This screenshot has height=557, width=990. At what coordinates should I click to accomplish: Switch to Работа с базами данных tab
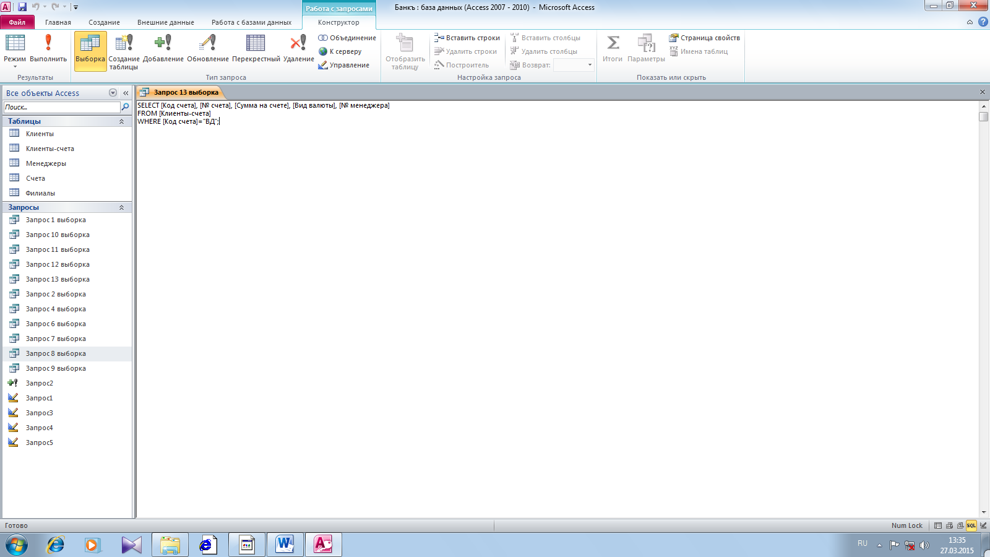click(x=251, y=22)
